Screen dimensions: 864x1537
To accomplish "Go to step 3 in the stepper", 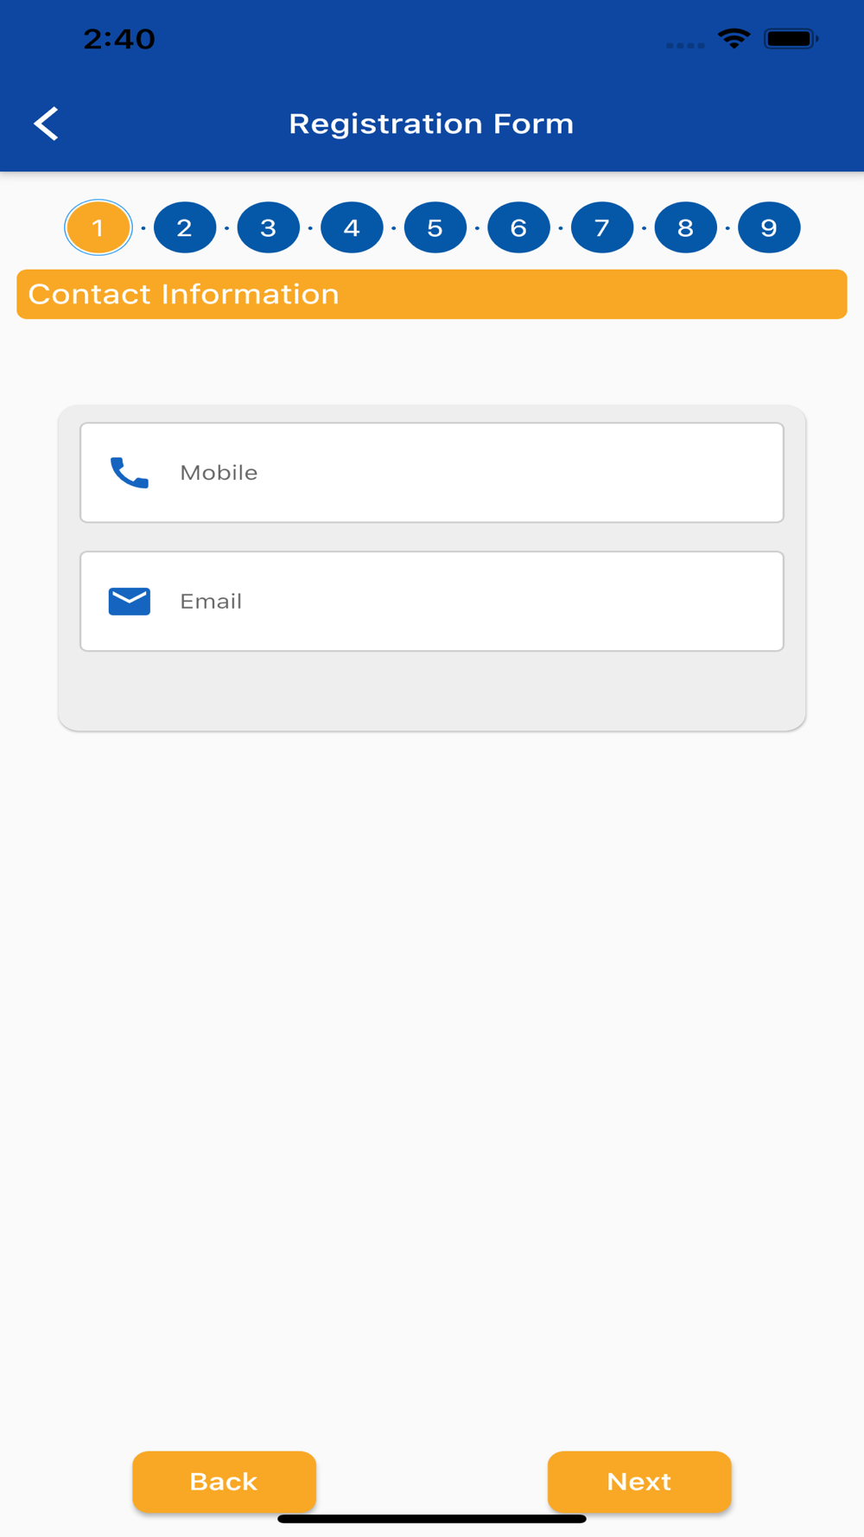I will (x=269, y=227).
